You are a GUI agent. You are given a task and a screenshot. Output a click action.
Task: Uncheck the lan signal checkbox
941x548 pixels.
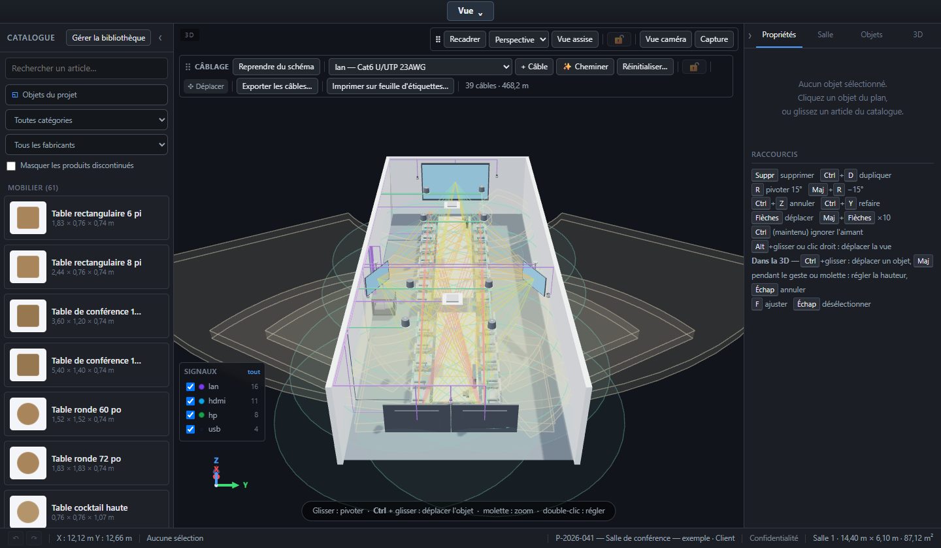point(191,386)
